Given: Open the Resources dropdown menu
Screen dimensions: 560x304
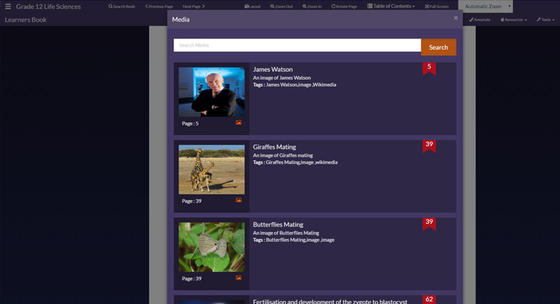Looking at the screenshot, I should coord(514,20).
